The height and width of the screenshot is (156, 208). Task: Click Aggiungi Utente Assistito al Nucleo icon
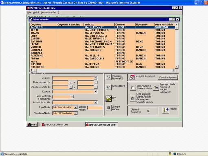pyautogui.click(x=156, y=88)
